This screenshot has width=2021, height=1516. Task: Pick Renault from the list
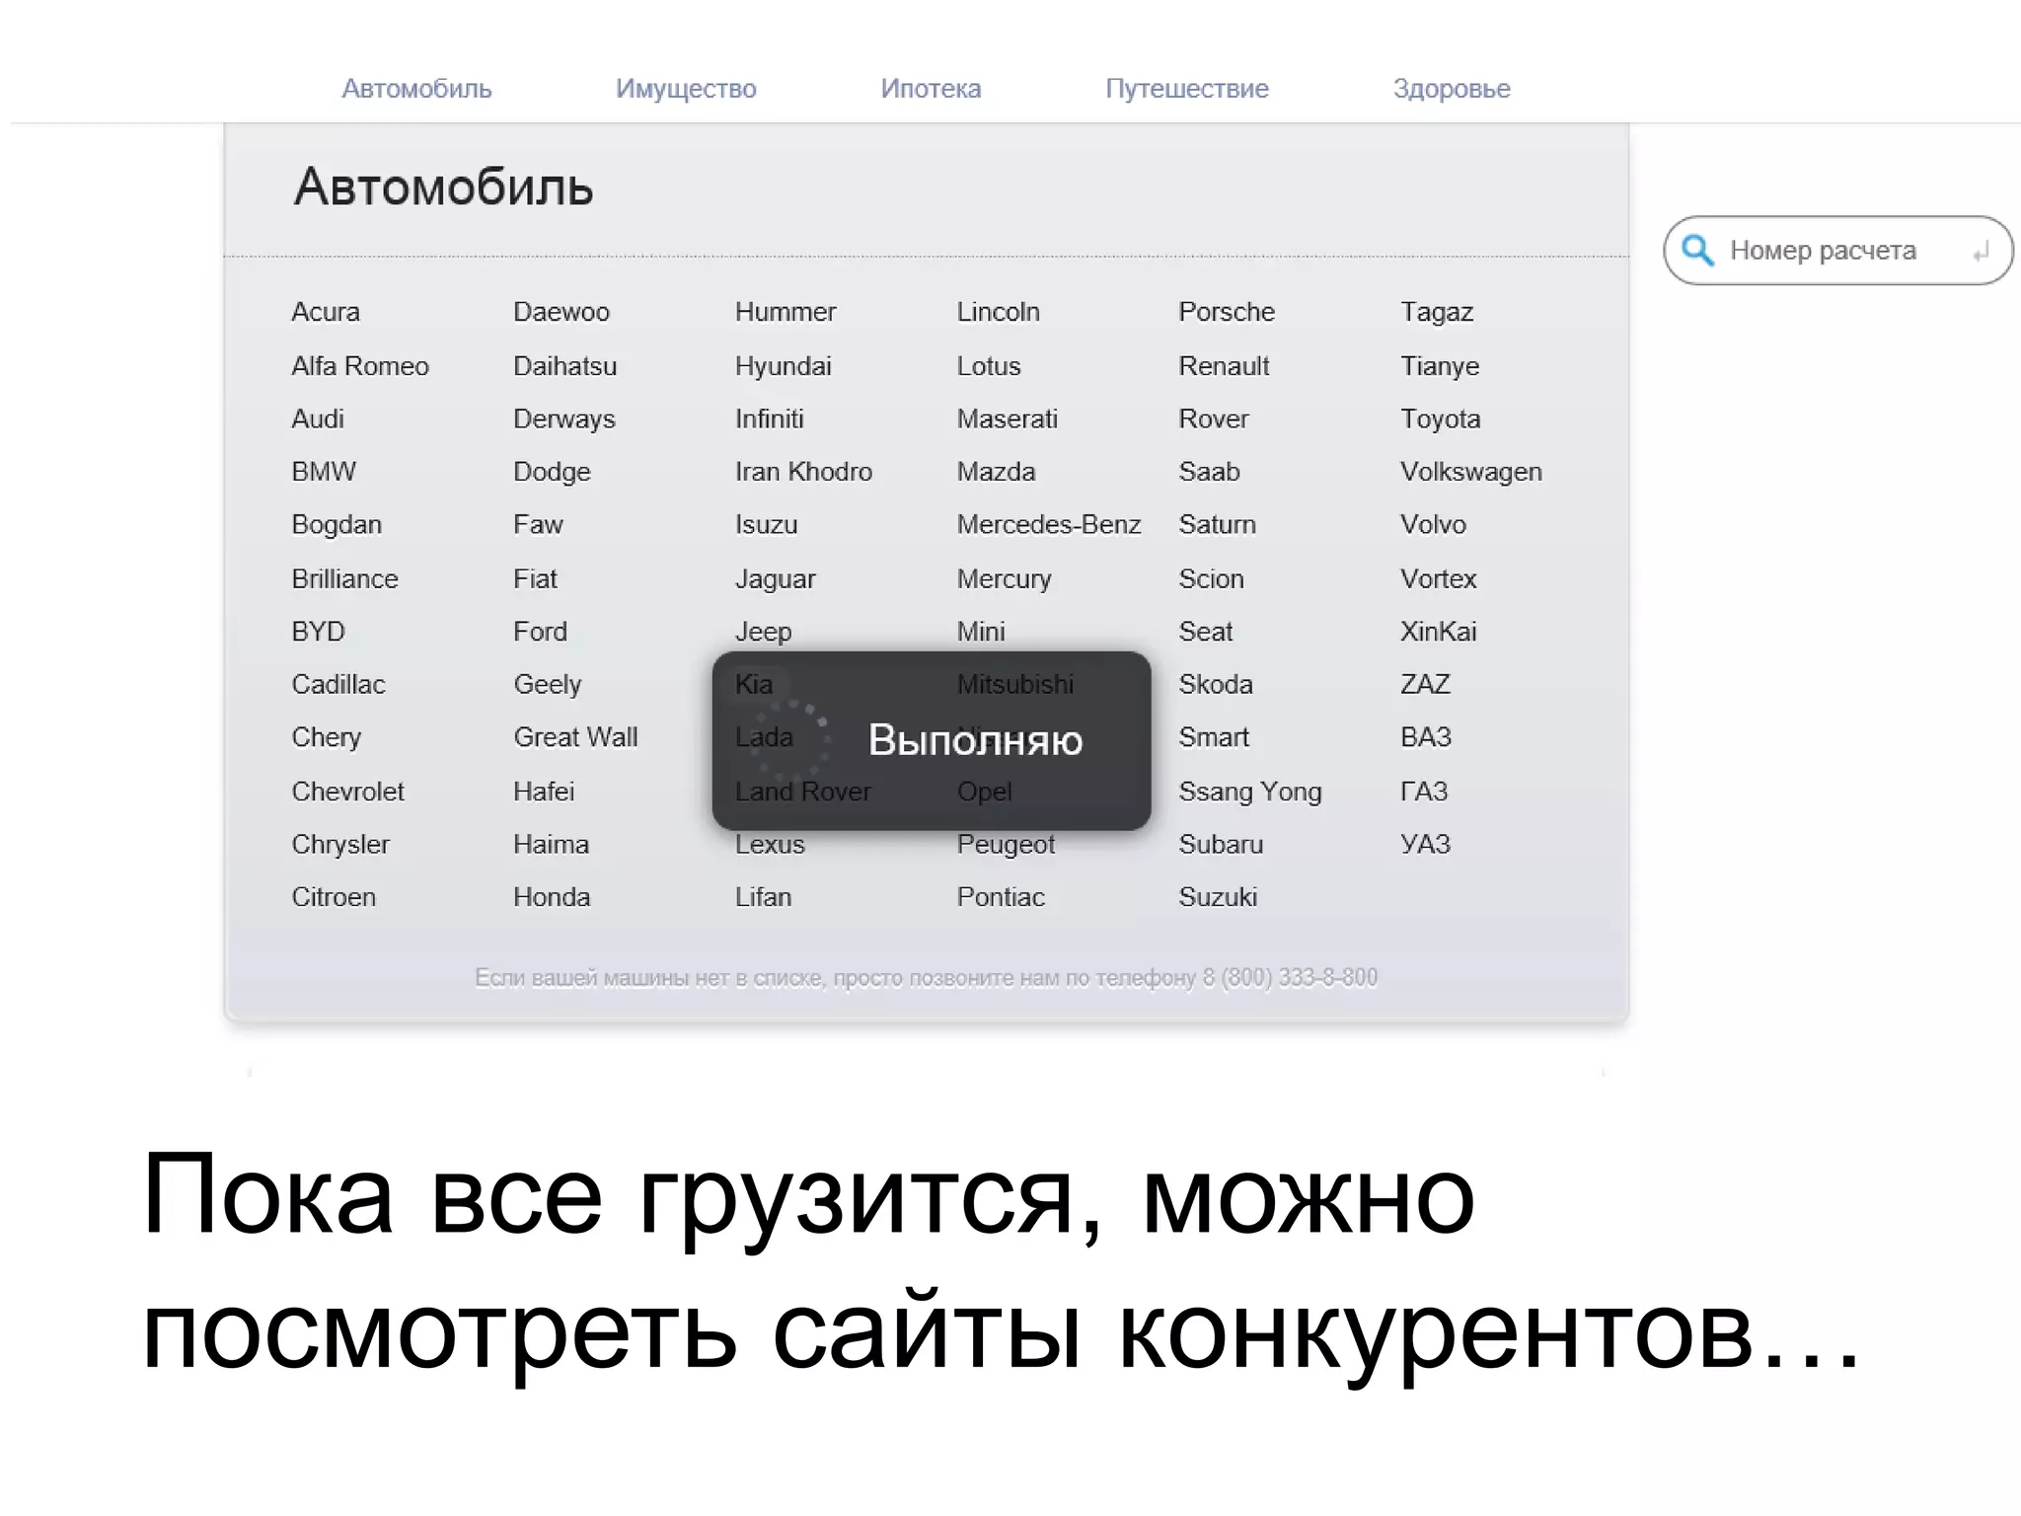pyautogui.click(x=1224, y=366)
